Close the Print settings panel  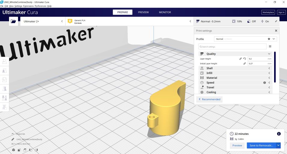(x=276, y=31)
